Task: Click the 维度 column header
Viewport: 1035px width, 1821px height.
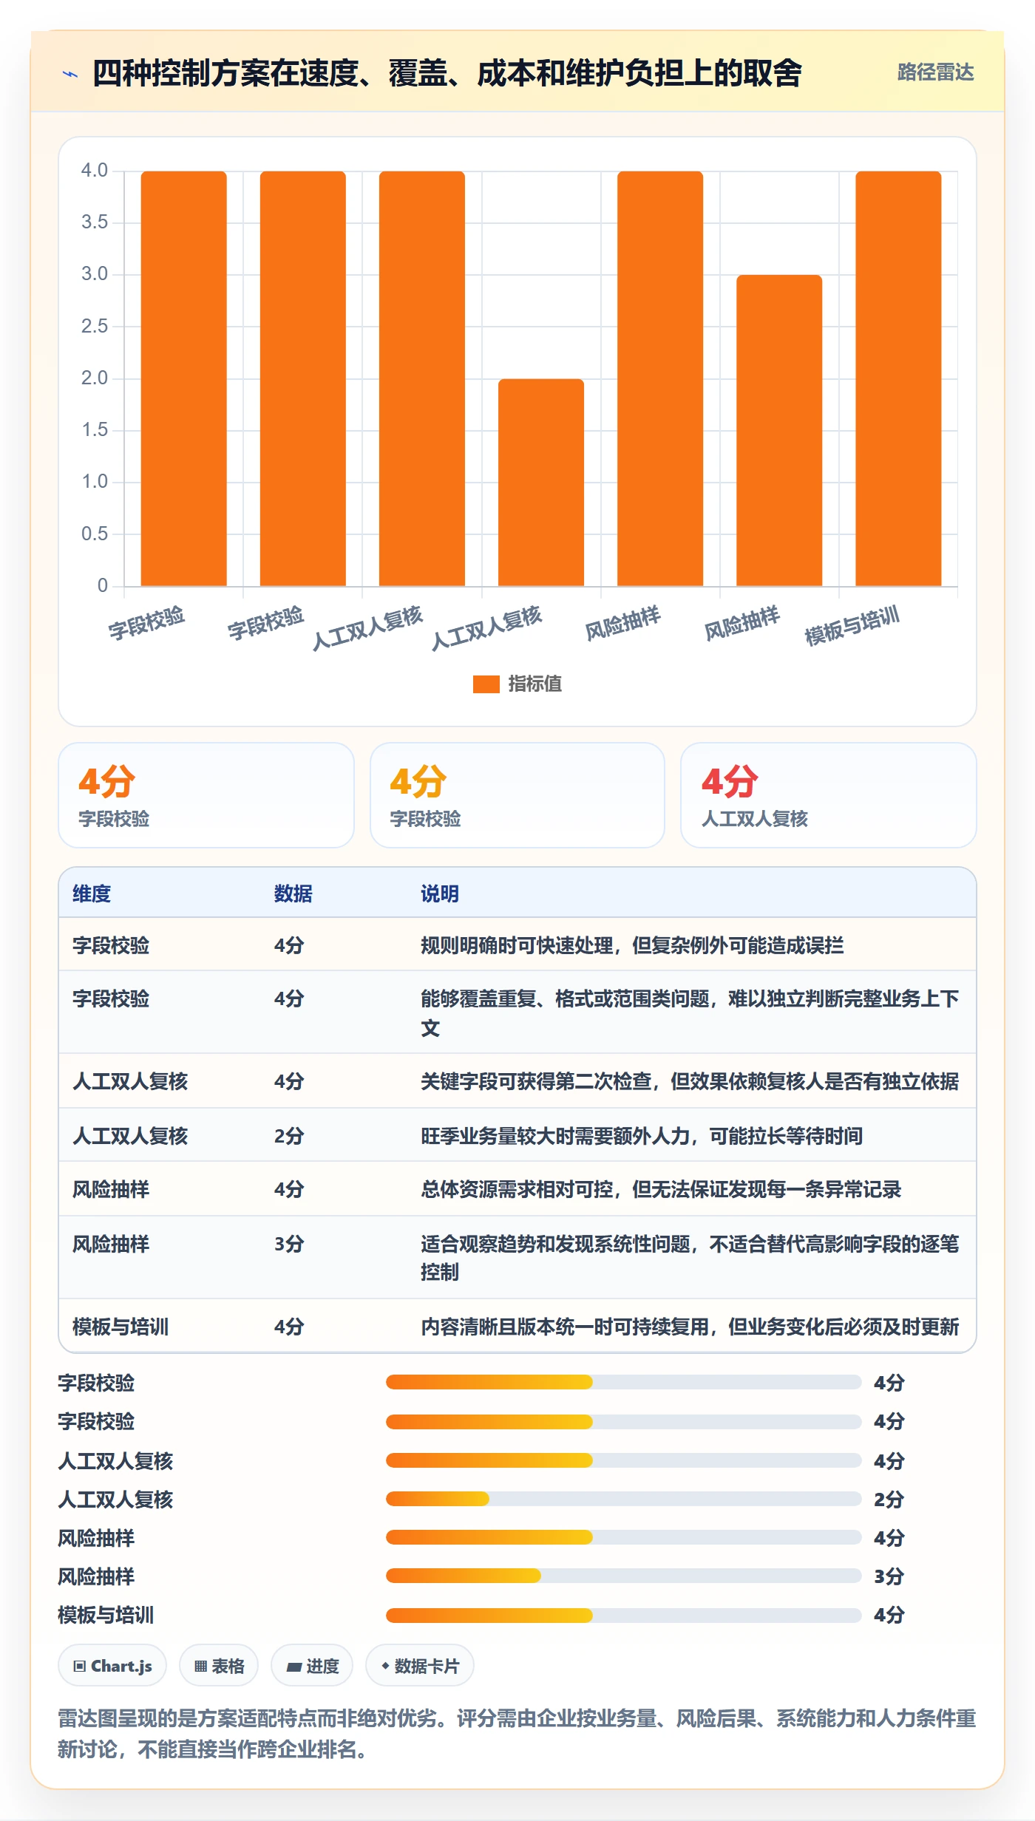Action: tap(92, 894)
